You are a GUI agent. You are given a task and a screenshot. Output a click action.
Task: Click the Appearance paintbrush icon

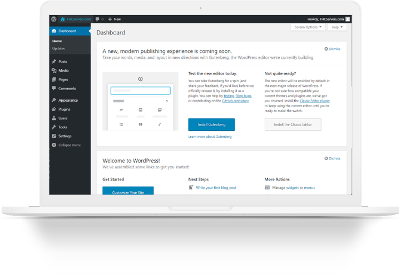(54, 100)
